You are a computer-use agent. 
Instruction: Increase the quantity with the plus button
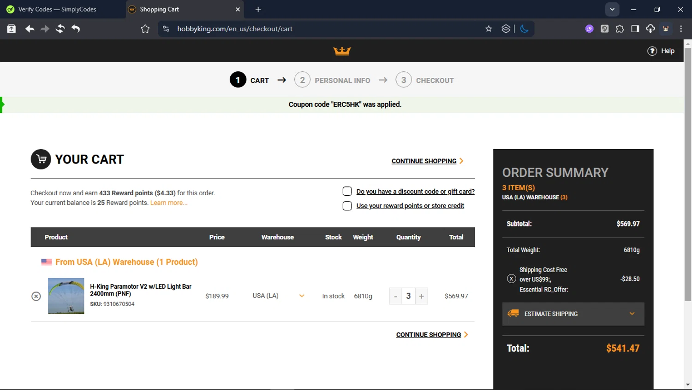pyautogui.click(x=421, y=296)
